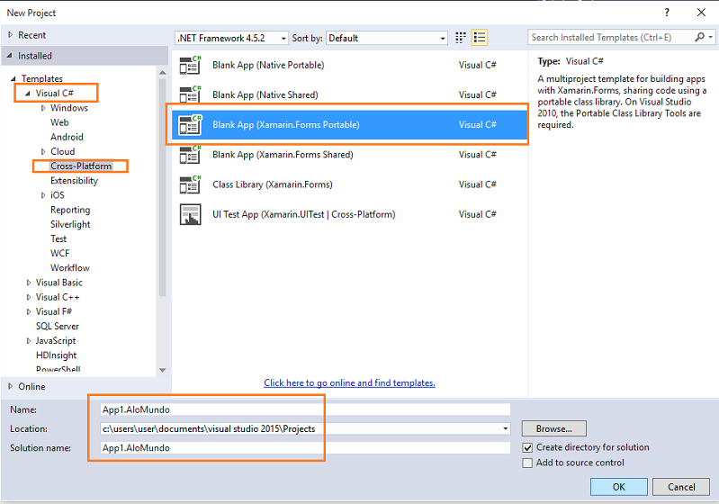Click the Solution name input field
Screen dimensions: 719x504
coord(305,448)
